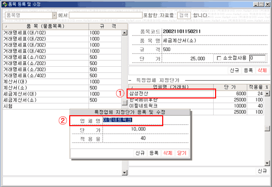
Task: Select row 세금계산서(소) in item list
Action: (x=62, y=100)
